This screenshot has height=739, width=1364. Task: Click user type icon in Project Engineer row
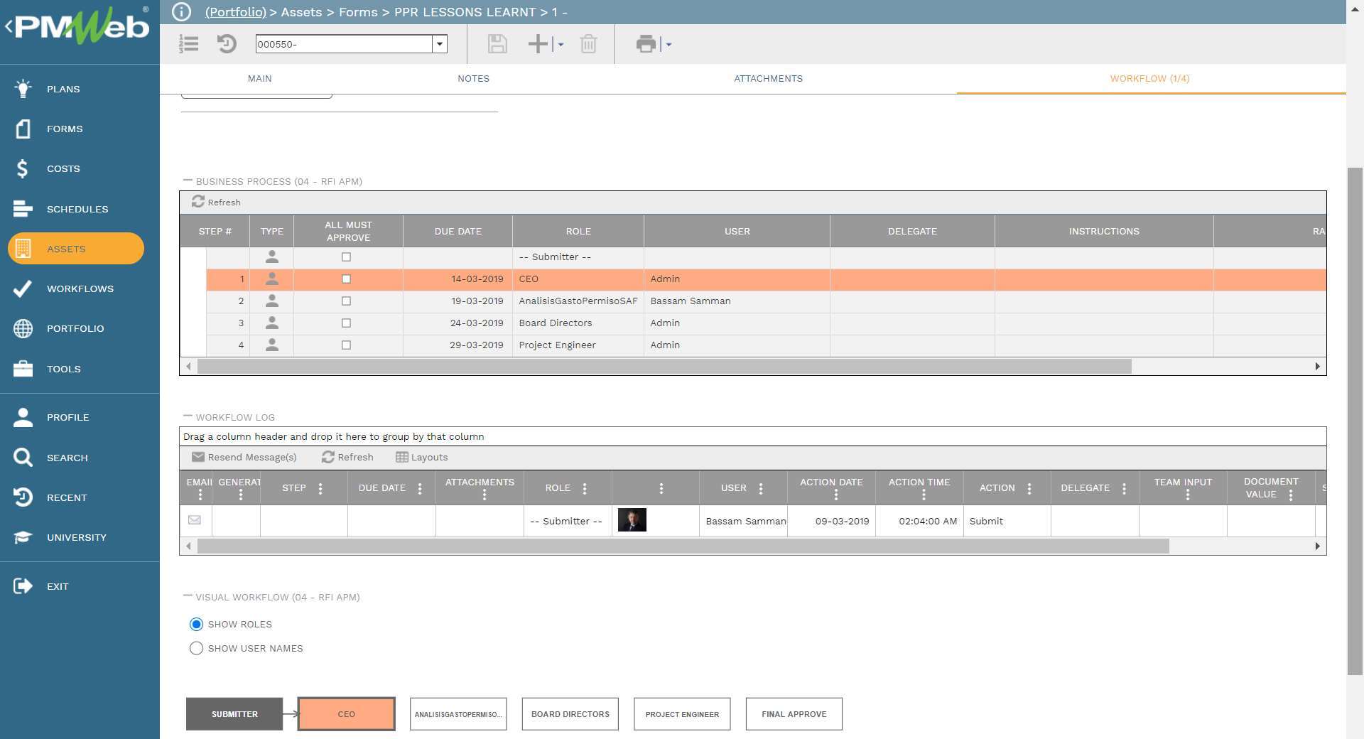271,345
